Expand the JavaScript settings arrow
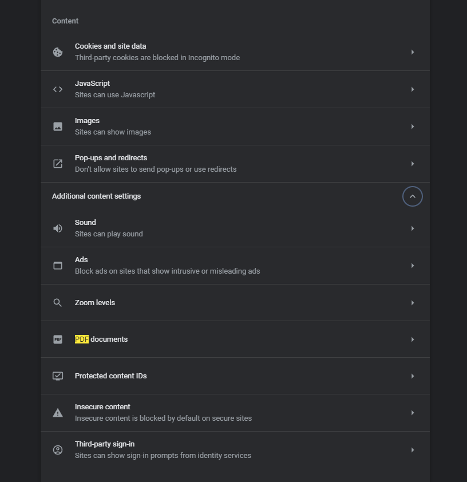Image resolution: width=467 pixels, height=482 pixels. (x=413, y=89)
